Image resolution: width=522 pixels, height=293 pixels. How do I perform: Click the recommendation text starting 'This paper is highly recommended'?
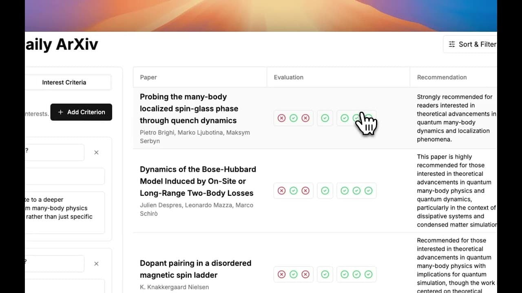pos(457,190)
